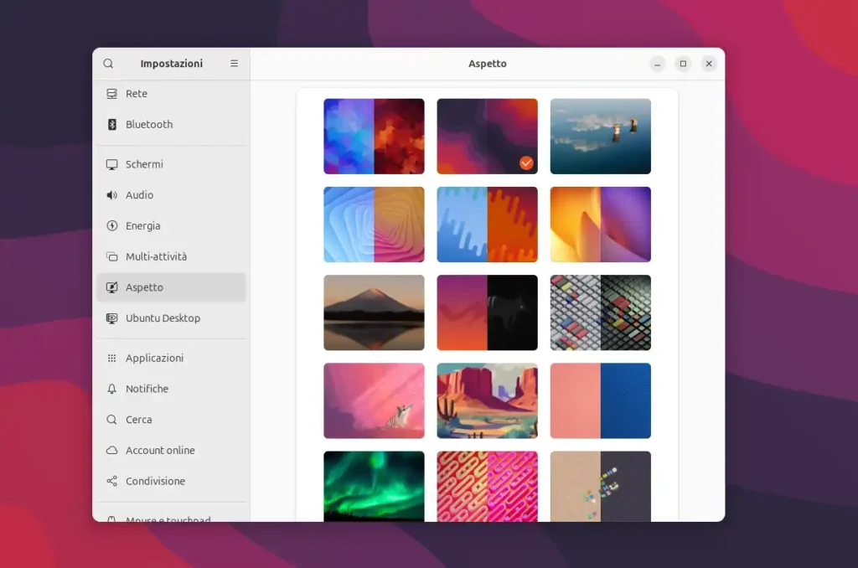The width and height of the screenshot is (858, 568).
Task: Click the Audio speaker icon
Action: 111,194
